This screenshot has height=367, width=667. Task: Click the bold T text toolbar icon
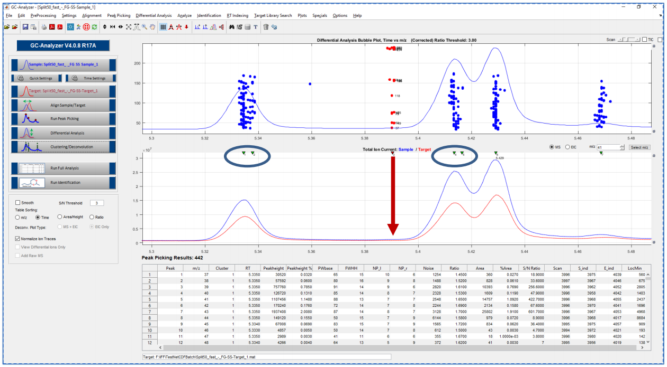tap(256, 26)
